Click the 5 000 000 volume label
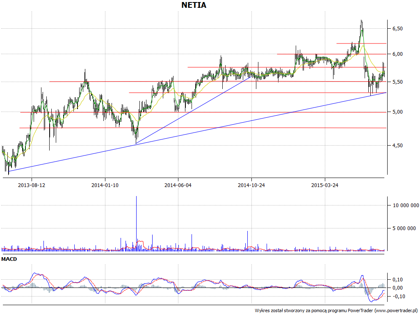Viewport: 420px width, 315px height. click(404, 228)
